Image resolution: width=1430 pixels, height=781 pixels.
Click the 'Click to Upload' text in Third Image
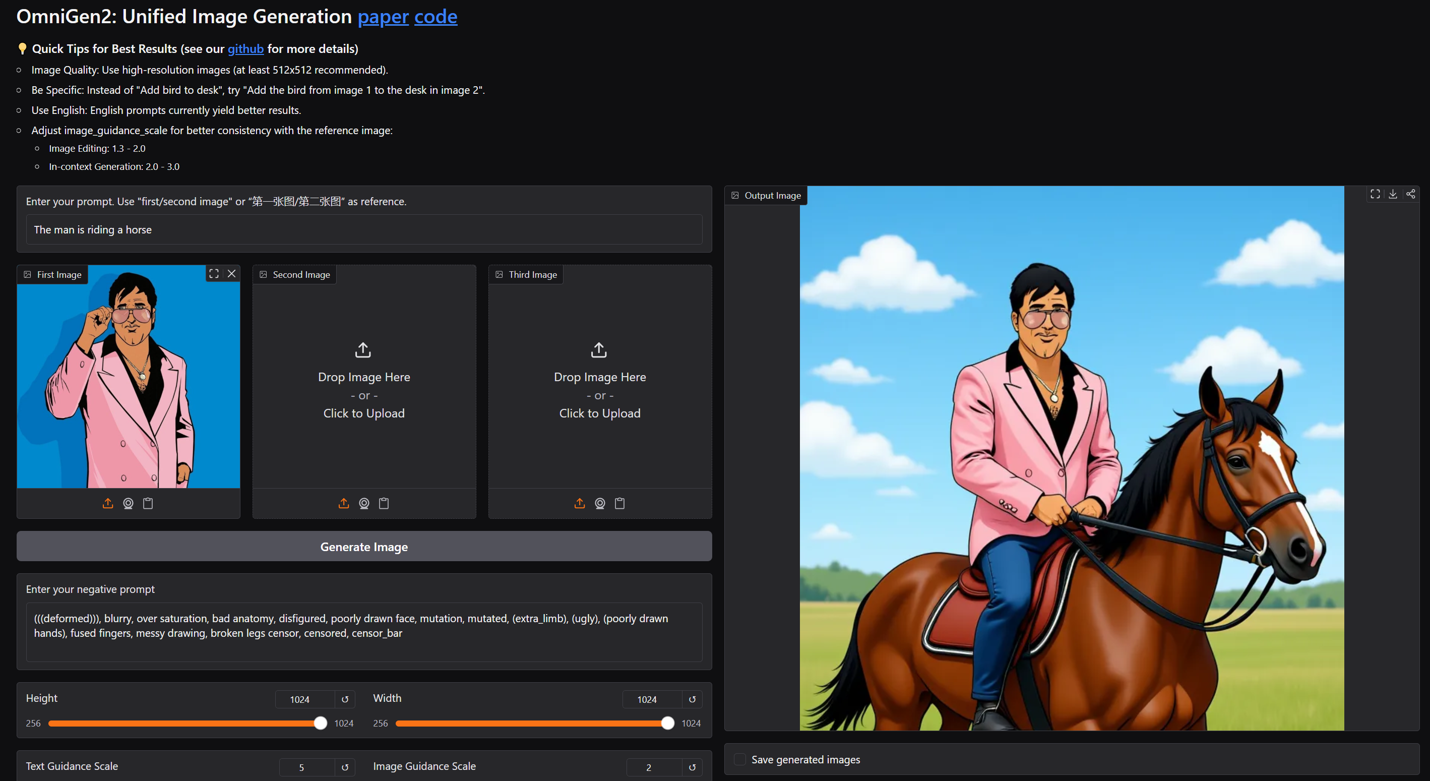600,413
